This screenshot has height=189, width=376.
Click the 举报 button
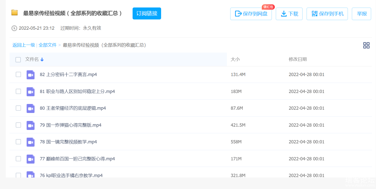point(361,14)
